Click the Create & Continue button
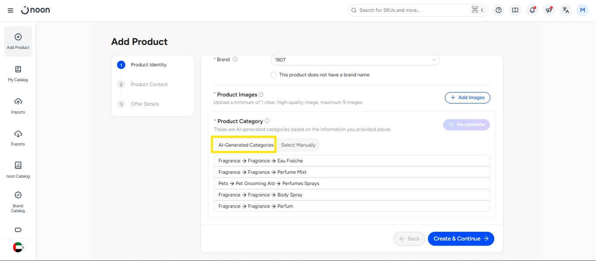The width and height of the screenshot is (596, 261). click(461, 239)
